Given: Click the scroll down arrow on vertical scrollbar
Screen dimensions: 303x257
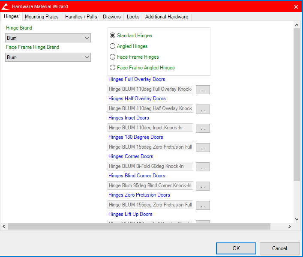Looking at the screenshot, I should click(297, 219).
